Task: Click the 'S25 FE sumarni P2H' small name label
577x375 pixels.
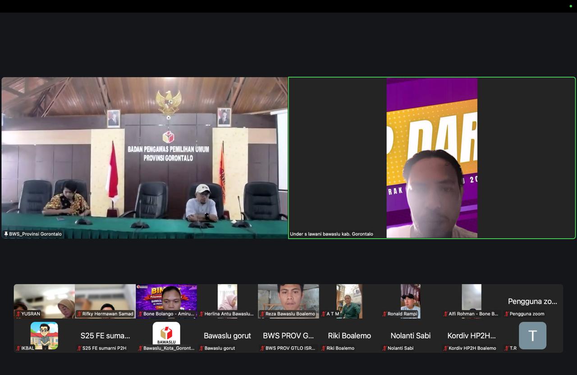Action: tap(105, 348)
